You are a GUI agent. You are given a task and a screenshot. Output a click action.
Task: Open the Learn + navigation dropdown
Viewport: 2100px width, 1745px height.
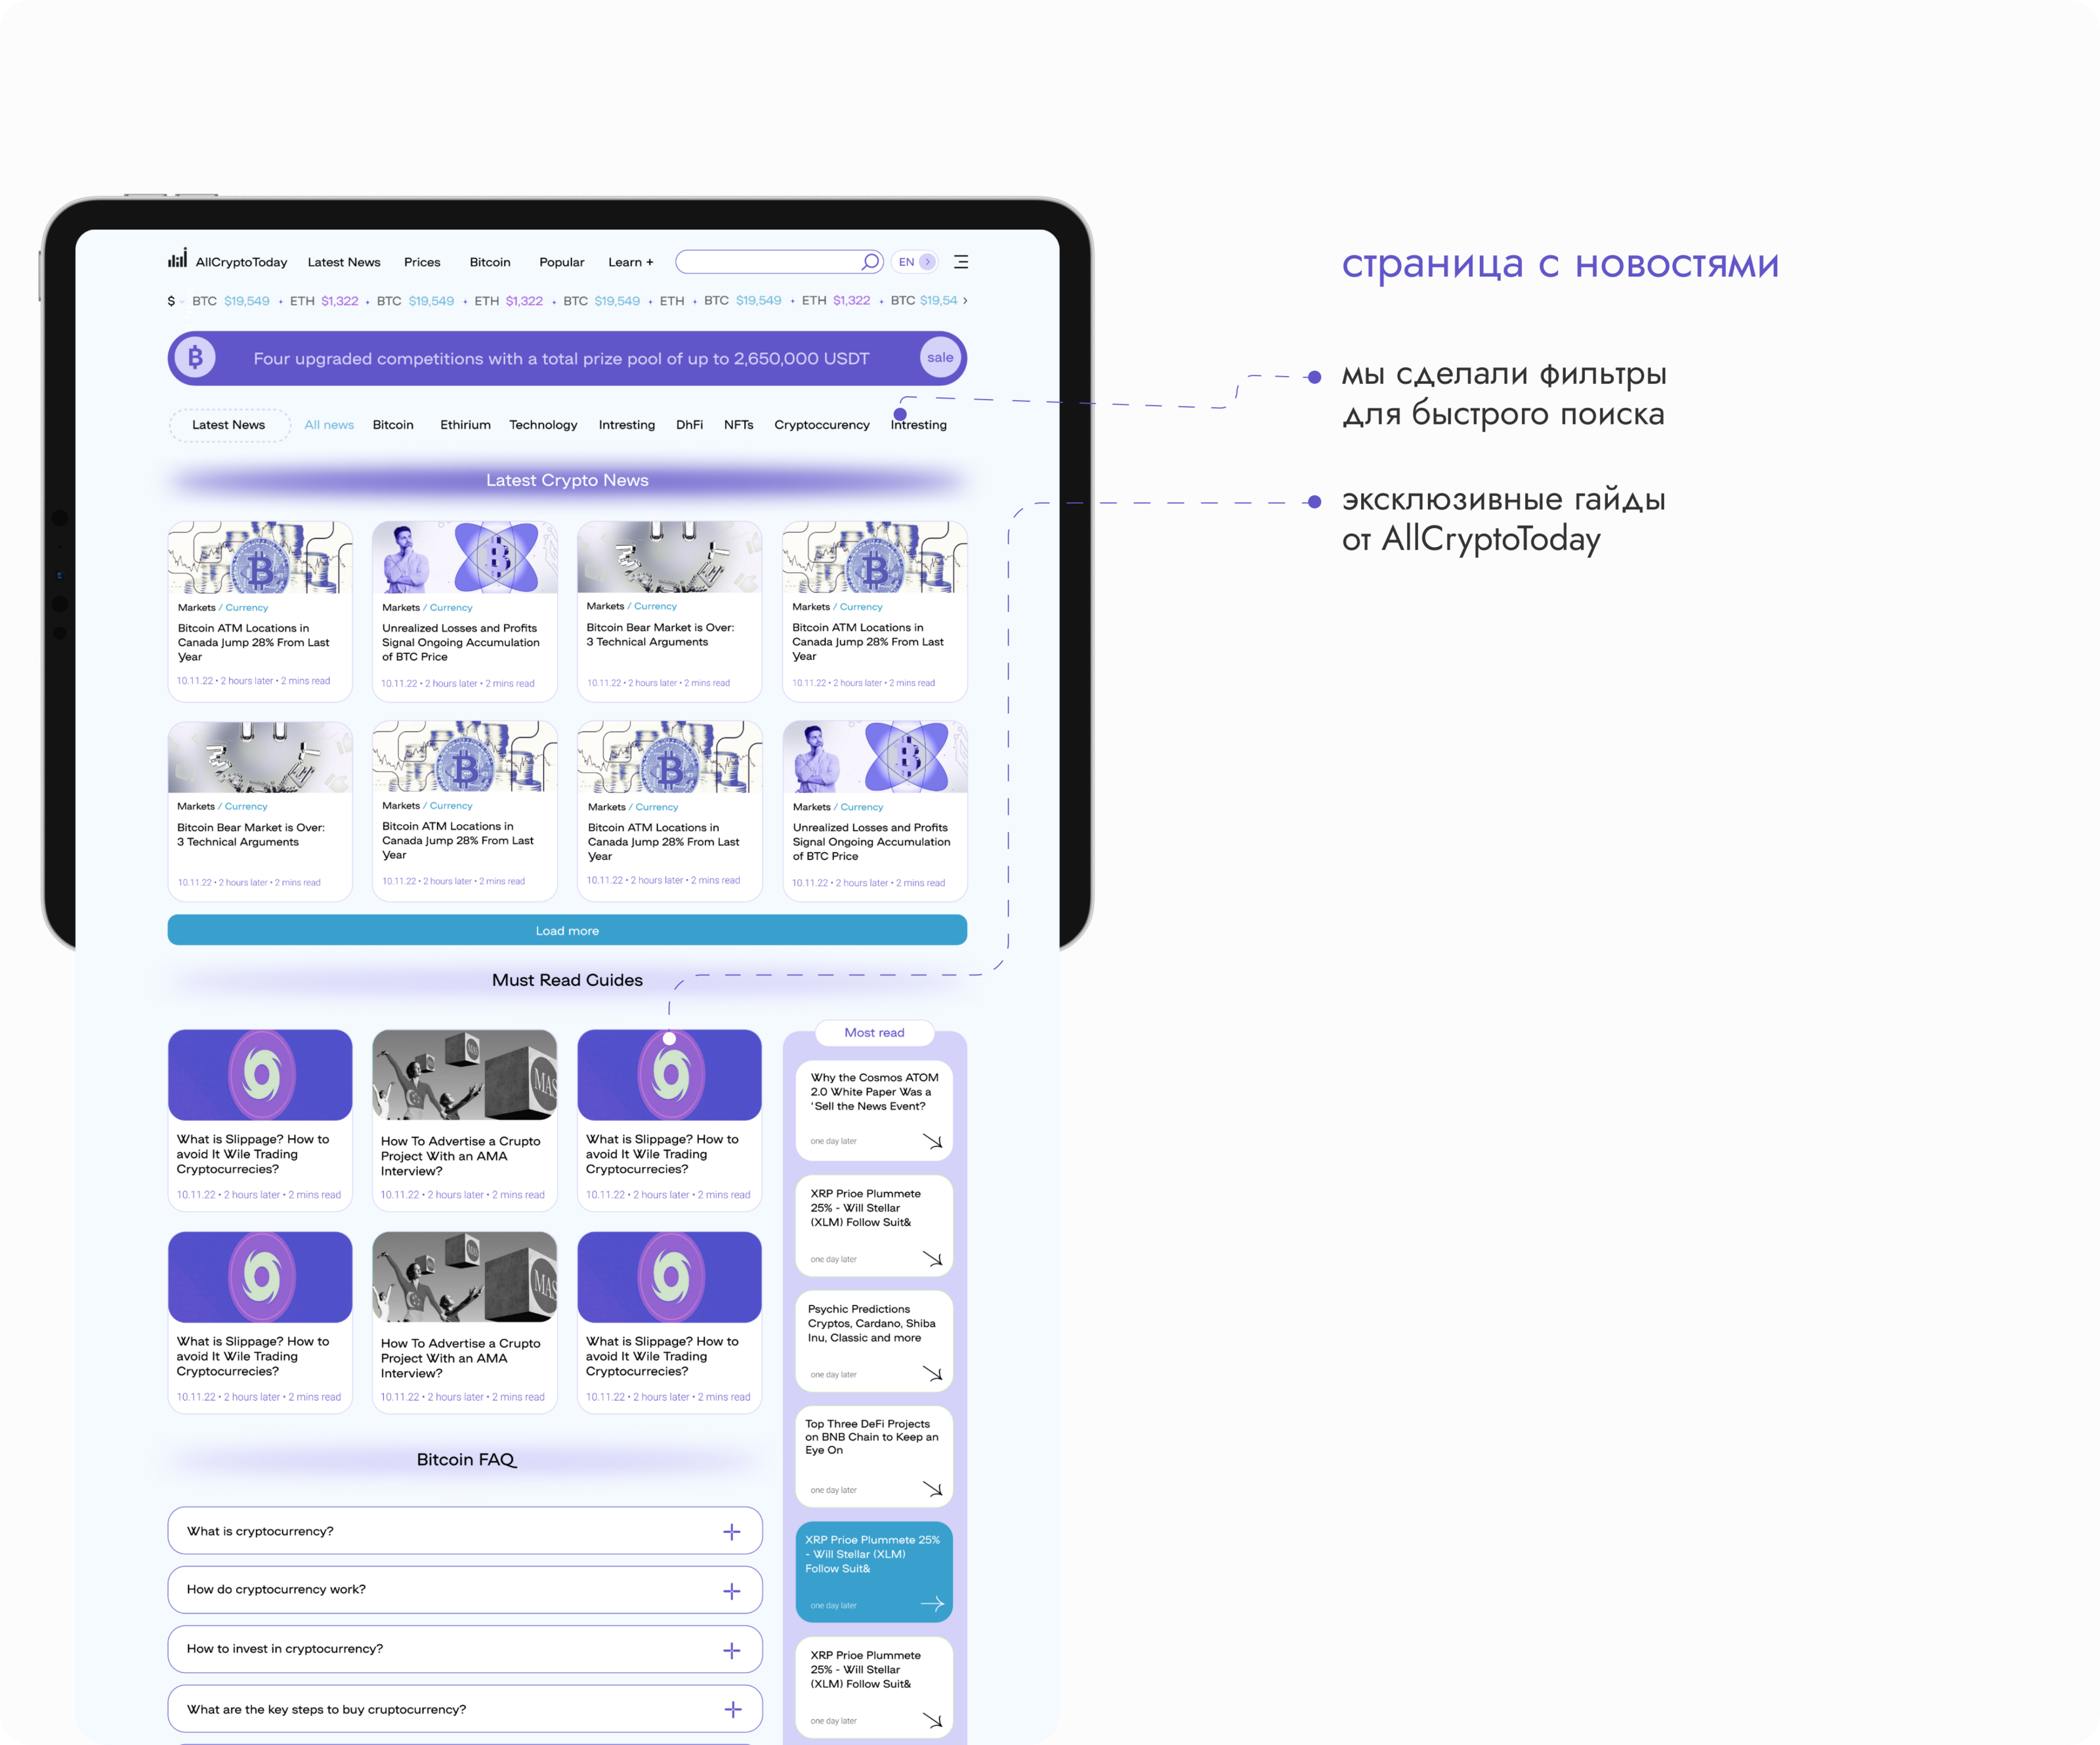pyautogui.click(x=630, y=262)
